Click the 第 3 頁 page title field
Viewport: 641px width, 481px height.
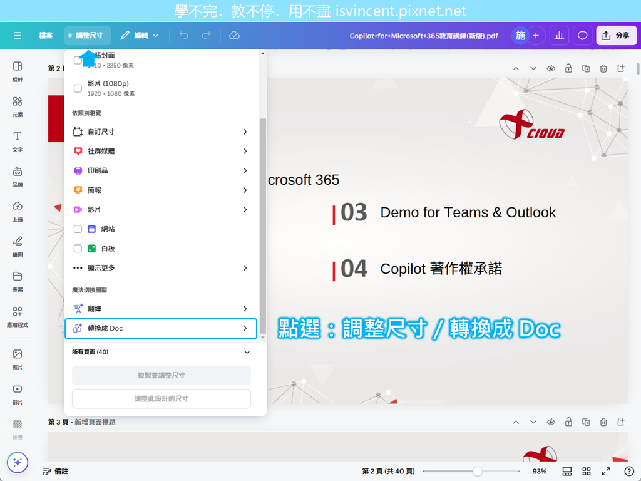pyautogui.click(x=95, y=422)
